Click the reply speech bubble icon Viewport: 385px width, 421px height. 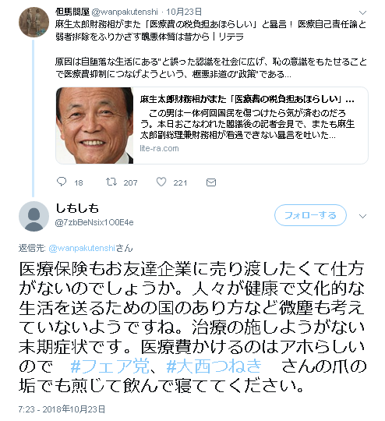click(62, 182)
